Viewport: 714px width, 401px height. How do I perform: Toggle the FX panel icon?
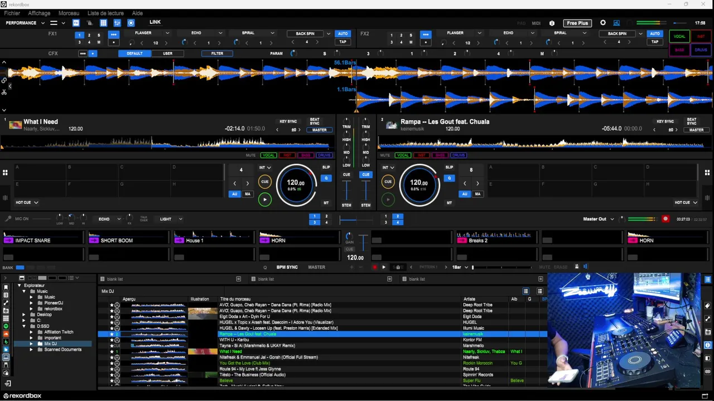(x=76, y=23)
